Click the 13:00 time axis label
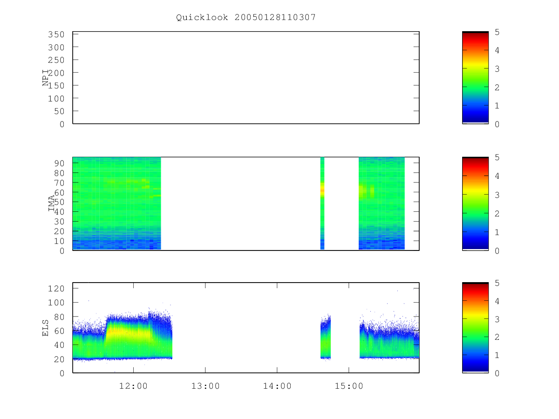This screenshot has height=419, width=559. pyautogui.click(x=205, y=386)
